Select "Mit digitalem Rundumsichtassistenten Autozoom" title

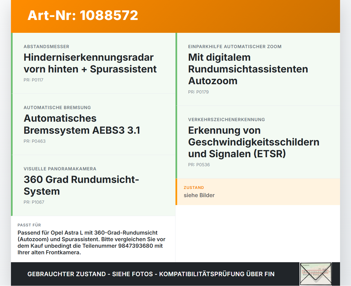tap(248, 69)
